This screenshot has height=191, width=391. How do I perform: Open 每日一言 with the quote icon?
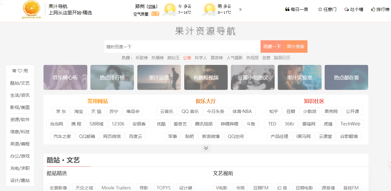click(297, 9)
